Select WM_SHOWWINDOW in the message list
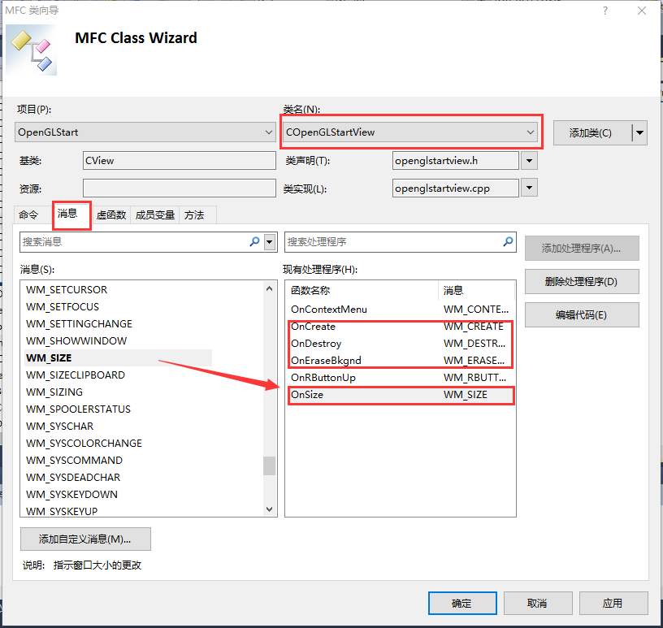 tap(76, 341)
